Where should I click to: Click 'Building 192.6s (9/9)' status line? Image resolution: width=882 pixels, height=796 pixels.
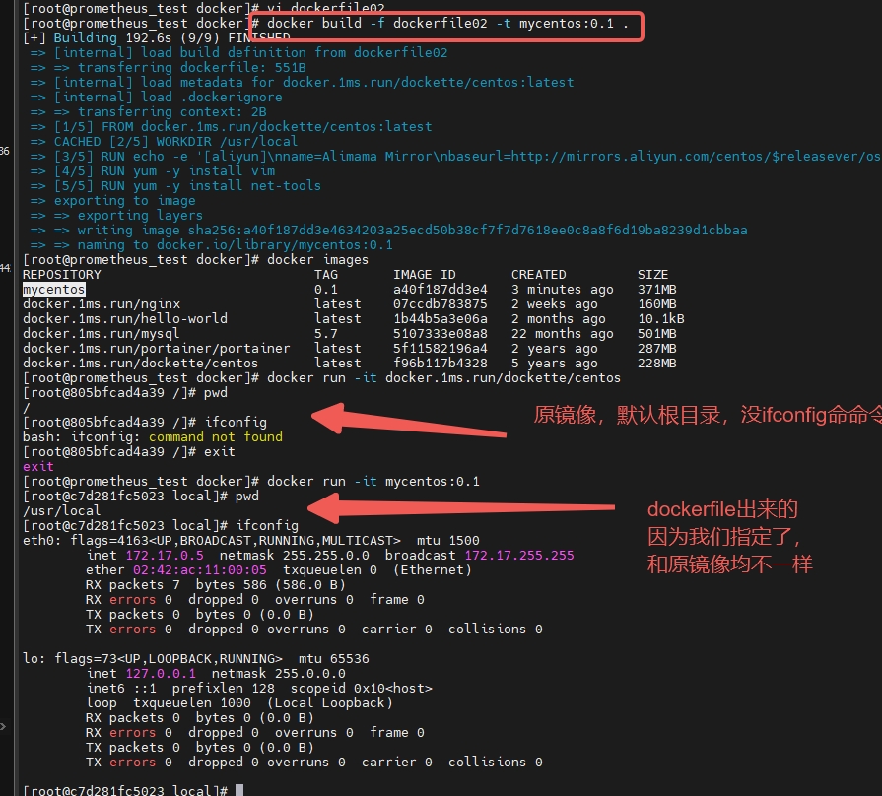coord(157,37)
